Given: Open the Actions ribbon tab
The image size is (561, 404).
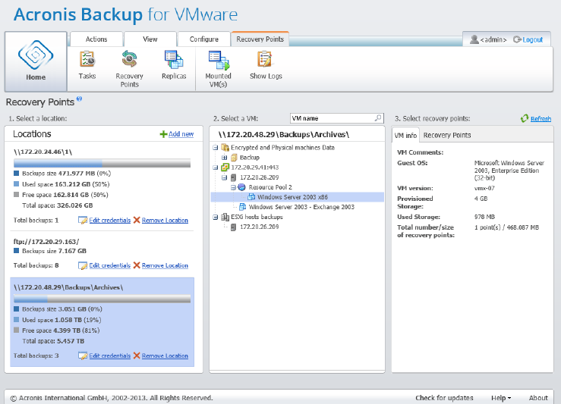Looking at the screenshot, I should [x=96, y=39].
